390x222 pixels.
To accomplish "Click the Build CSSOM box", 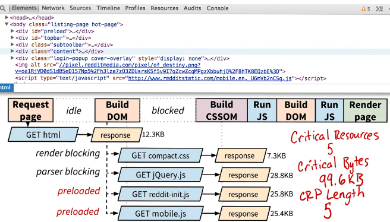I will (x=221, y=110).
